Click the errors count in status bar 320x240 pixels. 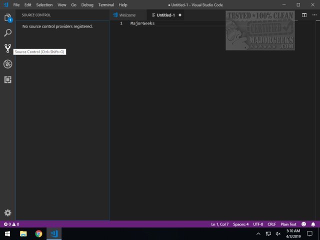tap(7, 224)
